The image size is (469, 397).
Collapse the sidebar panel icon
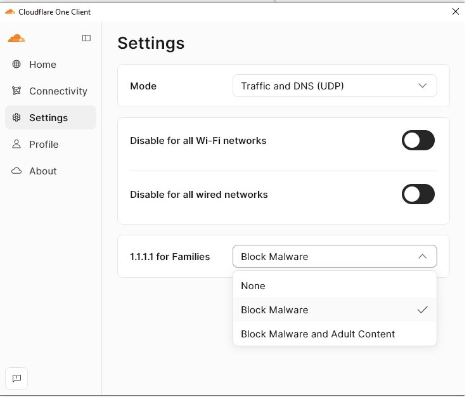point(86,38)
